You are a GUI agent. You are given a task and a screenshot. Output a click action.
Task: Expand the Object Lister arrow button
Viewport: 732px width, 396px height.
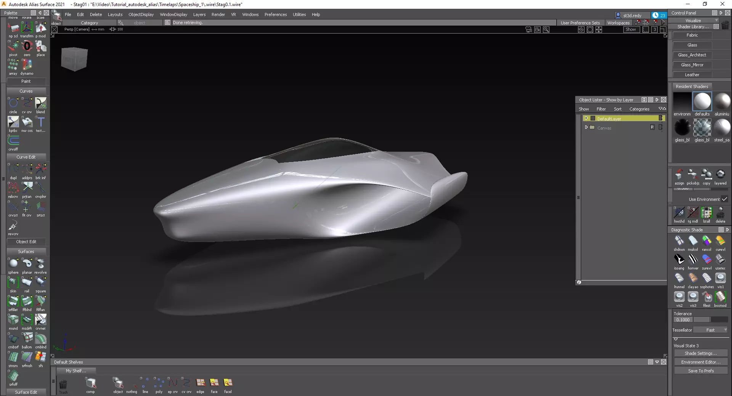click(657, 100)
